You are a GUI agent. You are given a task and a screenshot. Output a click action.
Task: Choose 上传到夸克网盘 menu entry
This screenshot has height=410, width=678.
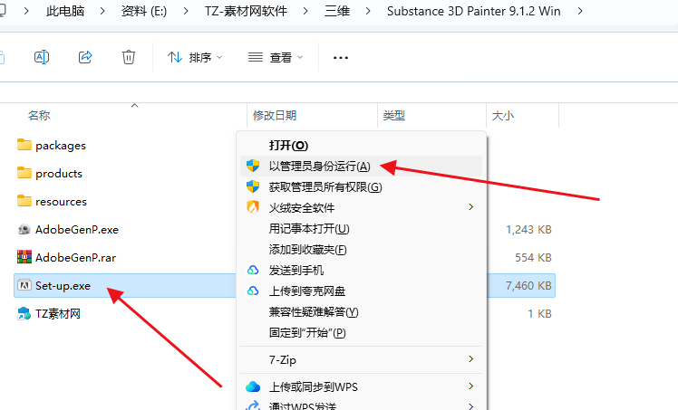click(361, 291)
